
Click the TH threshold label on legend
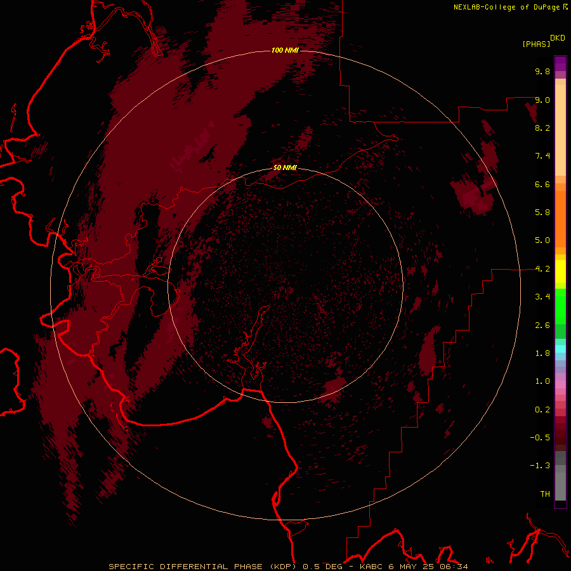tap(545, 494)
